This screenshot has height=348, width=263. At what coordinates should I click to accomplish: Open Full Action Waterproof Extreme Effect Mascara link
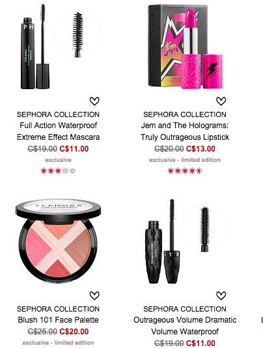tap(58, 131)
